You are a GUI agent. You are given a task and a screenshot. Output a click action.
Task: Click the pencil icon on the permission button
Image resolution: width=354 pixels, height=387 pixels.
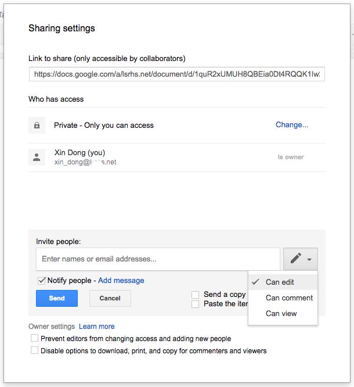coord(295,259)
